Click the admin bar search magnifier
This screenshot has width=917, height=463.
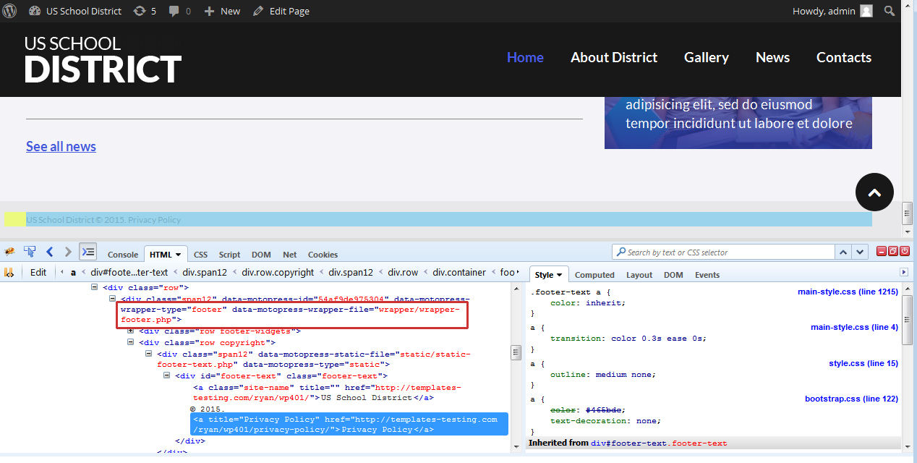(890, 11)
